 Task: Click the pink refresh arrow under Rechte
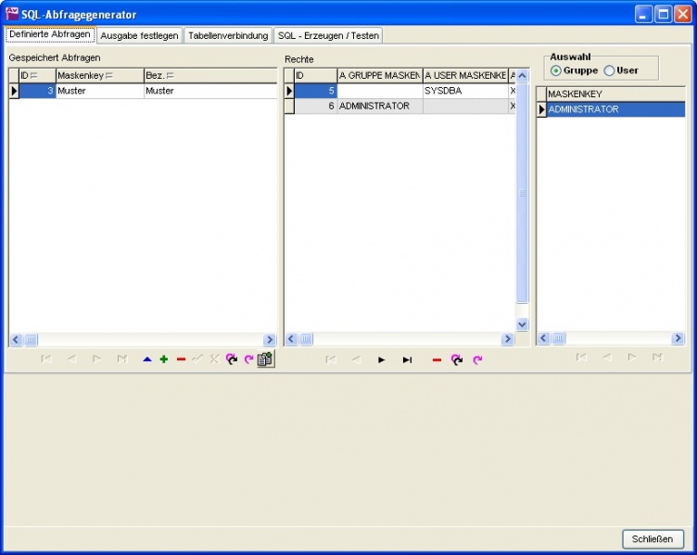[477, 359]
